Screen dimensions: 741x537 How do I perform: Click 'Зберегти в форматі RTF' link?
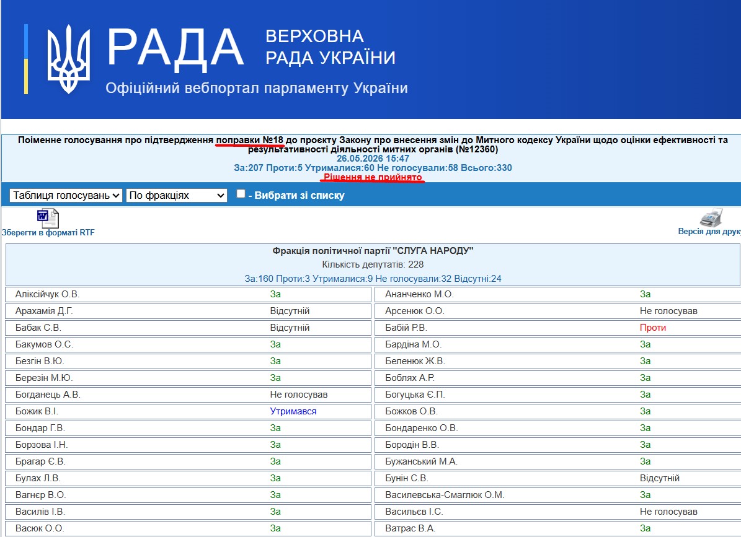coord(48,233)
